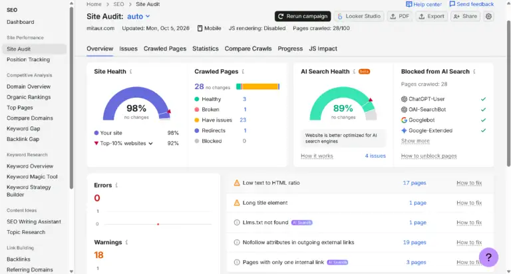This screenshot has height=274, width=511.
Task: Click the Crawled Pages colored distribution bar
Action: point(257,86)
